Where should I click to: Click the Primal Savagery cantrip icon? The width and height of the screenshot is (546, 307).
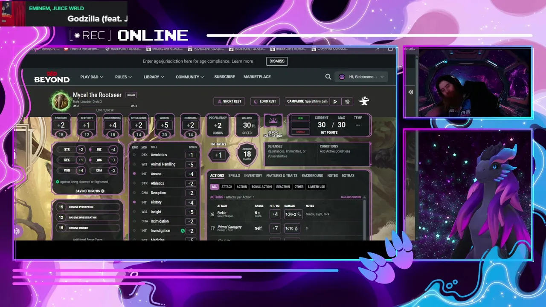coord(212,228)
